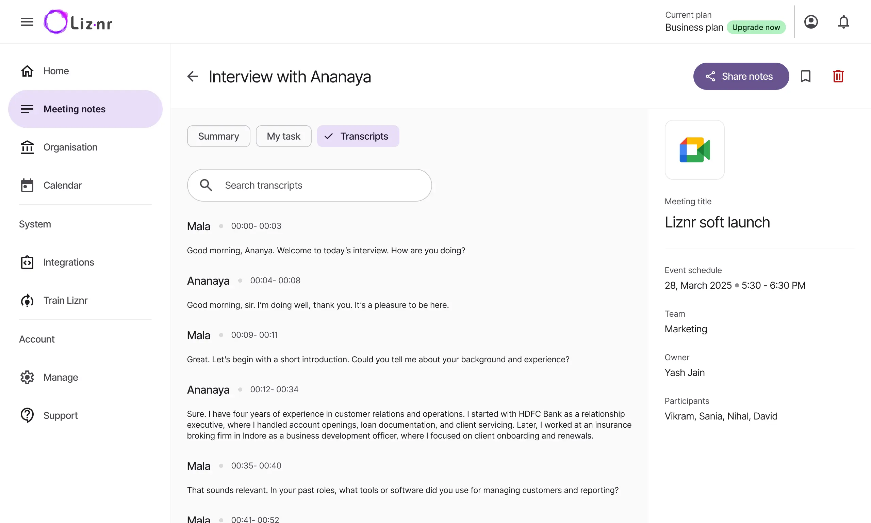Focus the Search transcripts field
871x523 pixels.
pyautogui.click(x=310, y=185)
